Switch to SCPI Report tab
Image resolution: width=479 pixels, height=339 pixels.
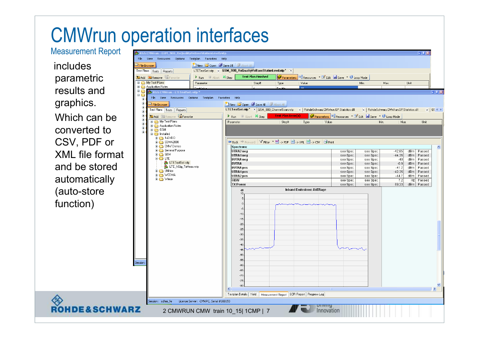[297, 294]
